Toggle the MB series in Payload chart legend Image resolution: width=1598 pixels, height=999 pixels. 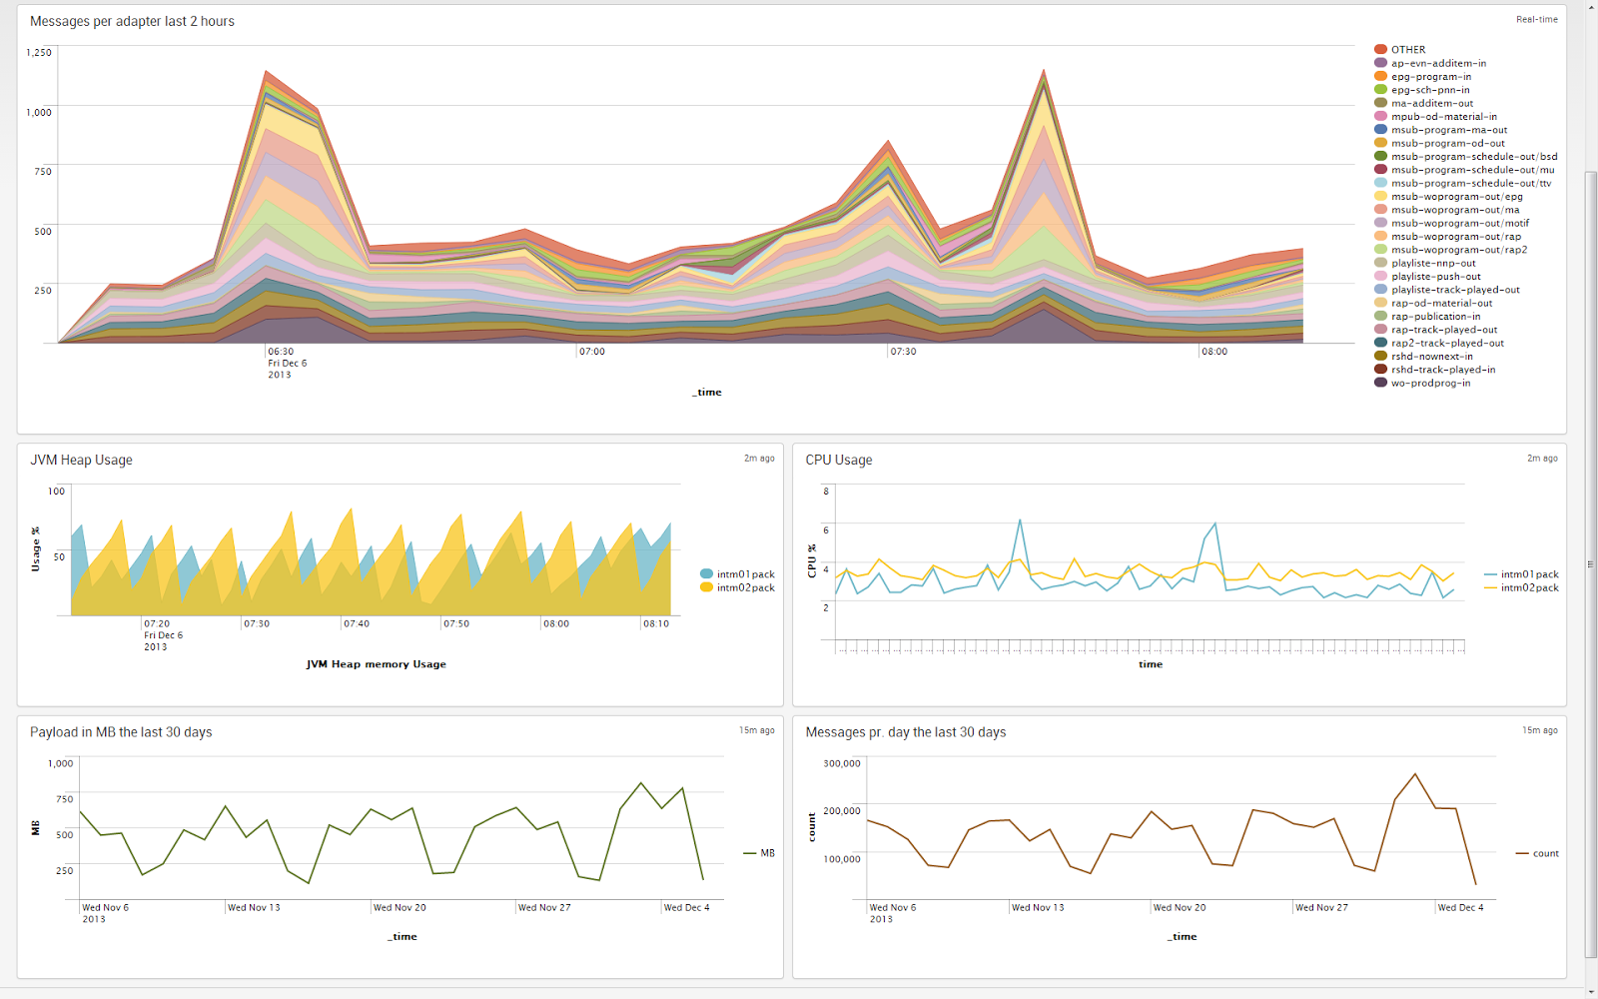pos(748,853)
